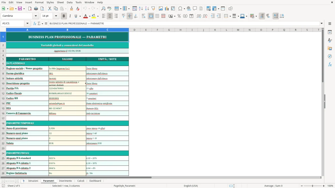Insert an image

click(x=161, y=9)
